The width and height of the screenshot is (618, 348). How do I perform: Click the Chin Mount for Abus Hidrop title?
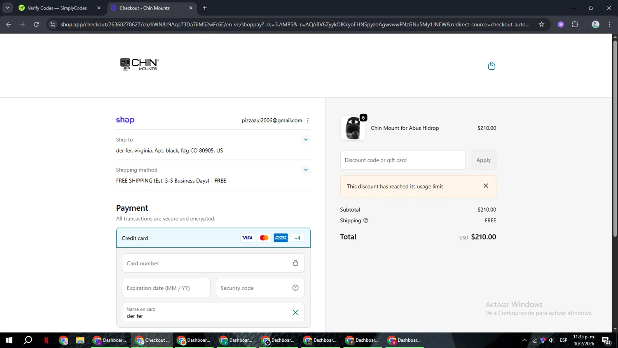coord(405,128)
